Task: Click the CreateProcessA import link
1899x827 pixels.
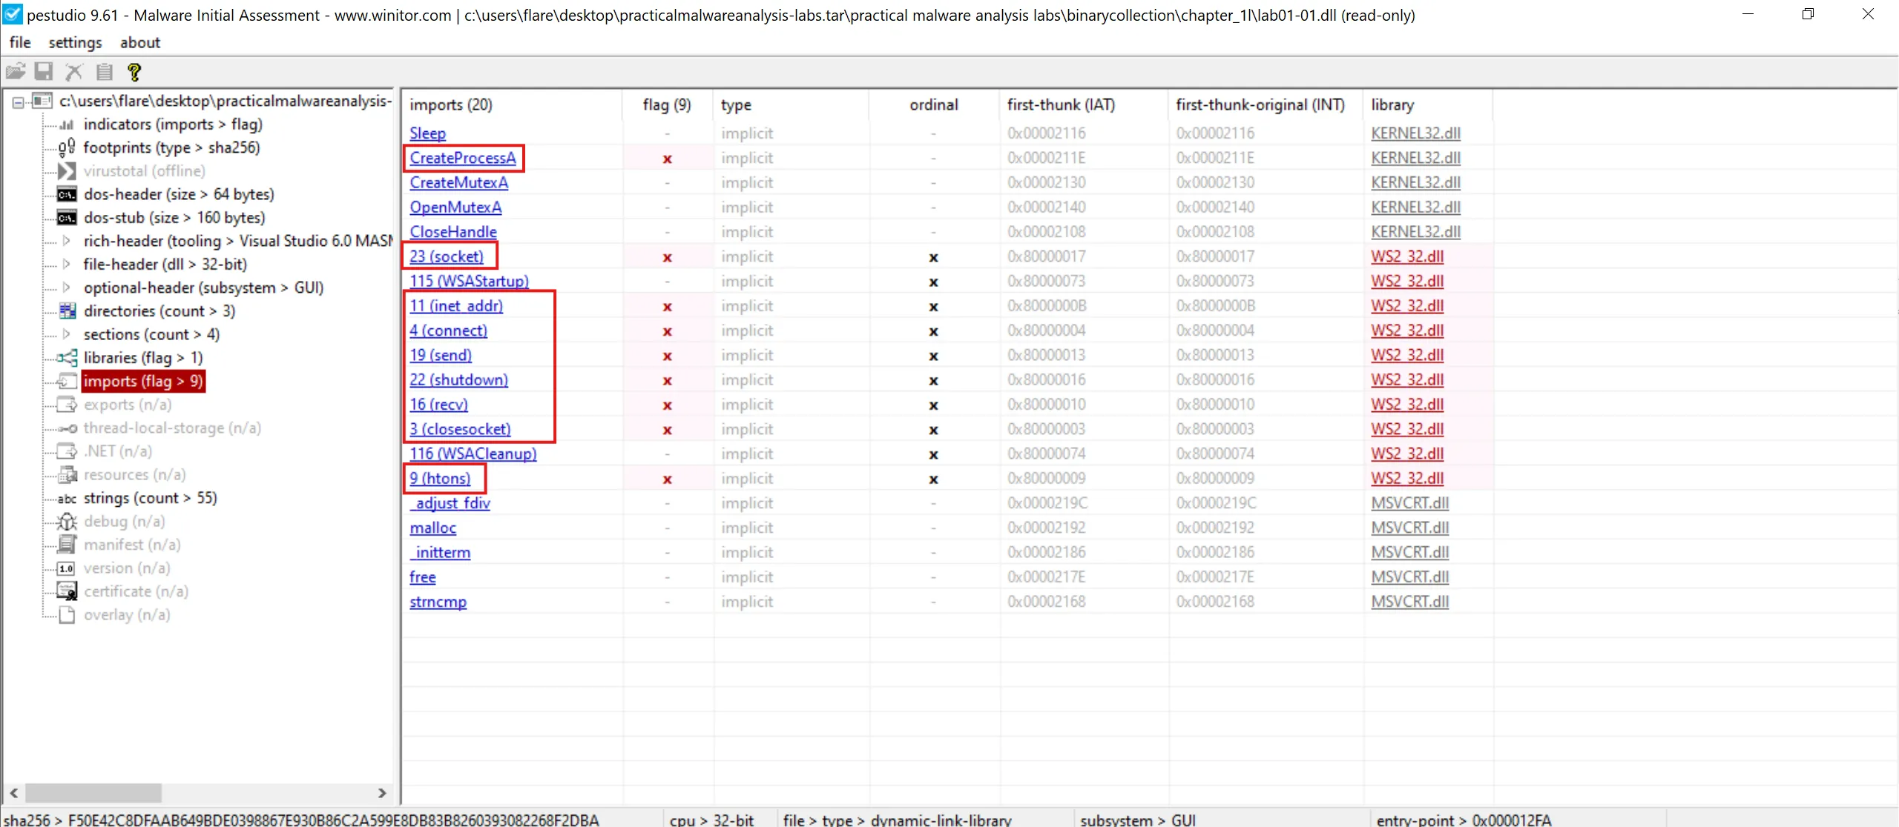Action: (x=463, y=158)
